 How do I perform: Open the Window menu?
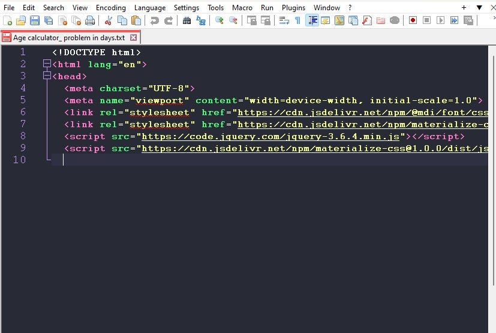(x=327, y=8)
